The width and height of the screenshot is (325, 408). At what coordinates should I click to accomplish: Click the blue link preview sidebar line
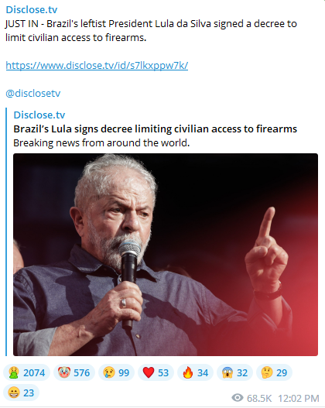point(6,231)
